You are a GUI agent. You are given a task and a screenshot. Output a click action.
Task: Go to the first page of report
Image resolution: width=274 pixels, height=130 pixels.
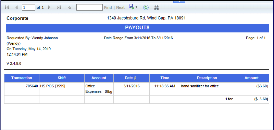(x=7, y=8)
